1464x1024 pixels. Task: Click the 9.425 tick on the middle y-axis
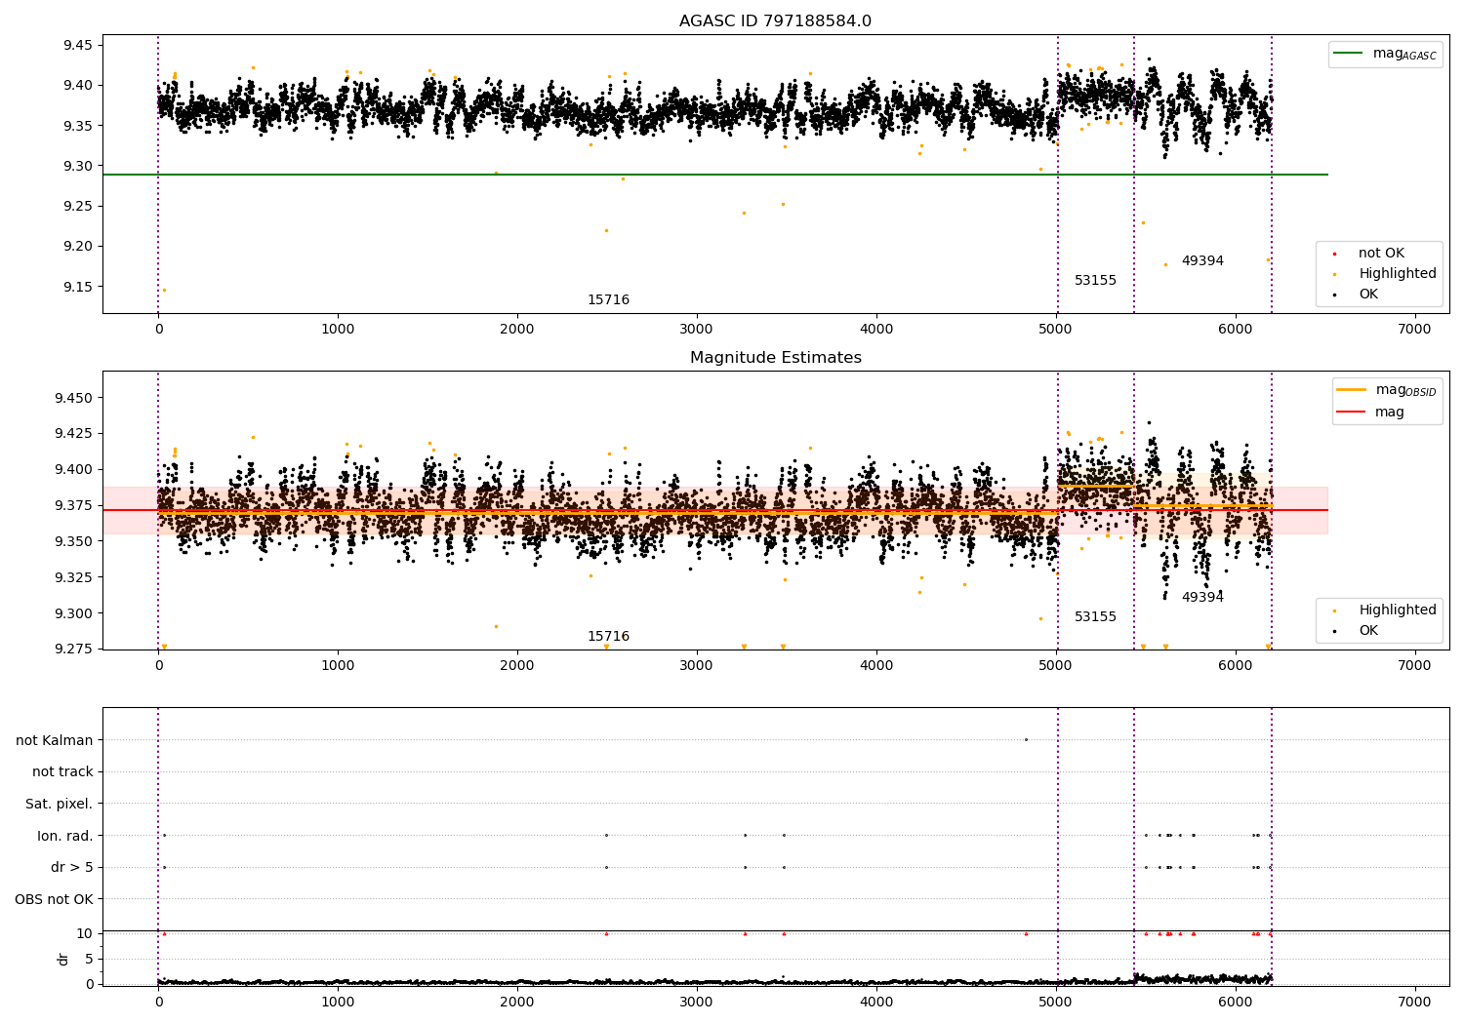(x=74, y=433)
